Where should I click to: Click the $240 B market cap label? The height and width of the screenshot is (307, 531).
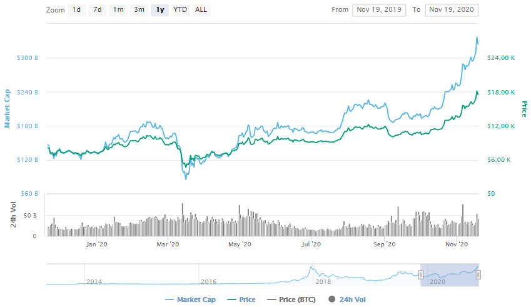tap(28, 92)
